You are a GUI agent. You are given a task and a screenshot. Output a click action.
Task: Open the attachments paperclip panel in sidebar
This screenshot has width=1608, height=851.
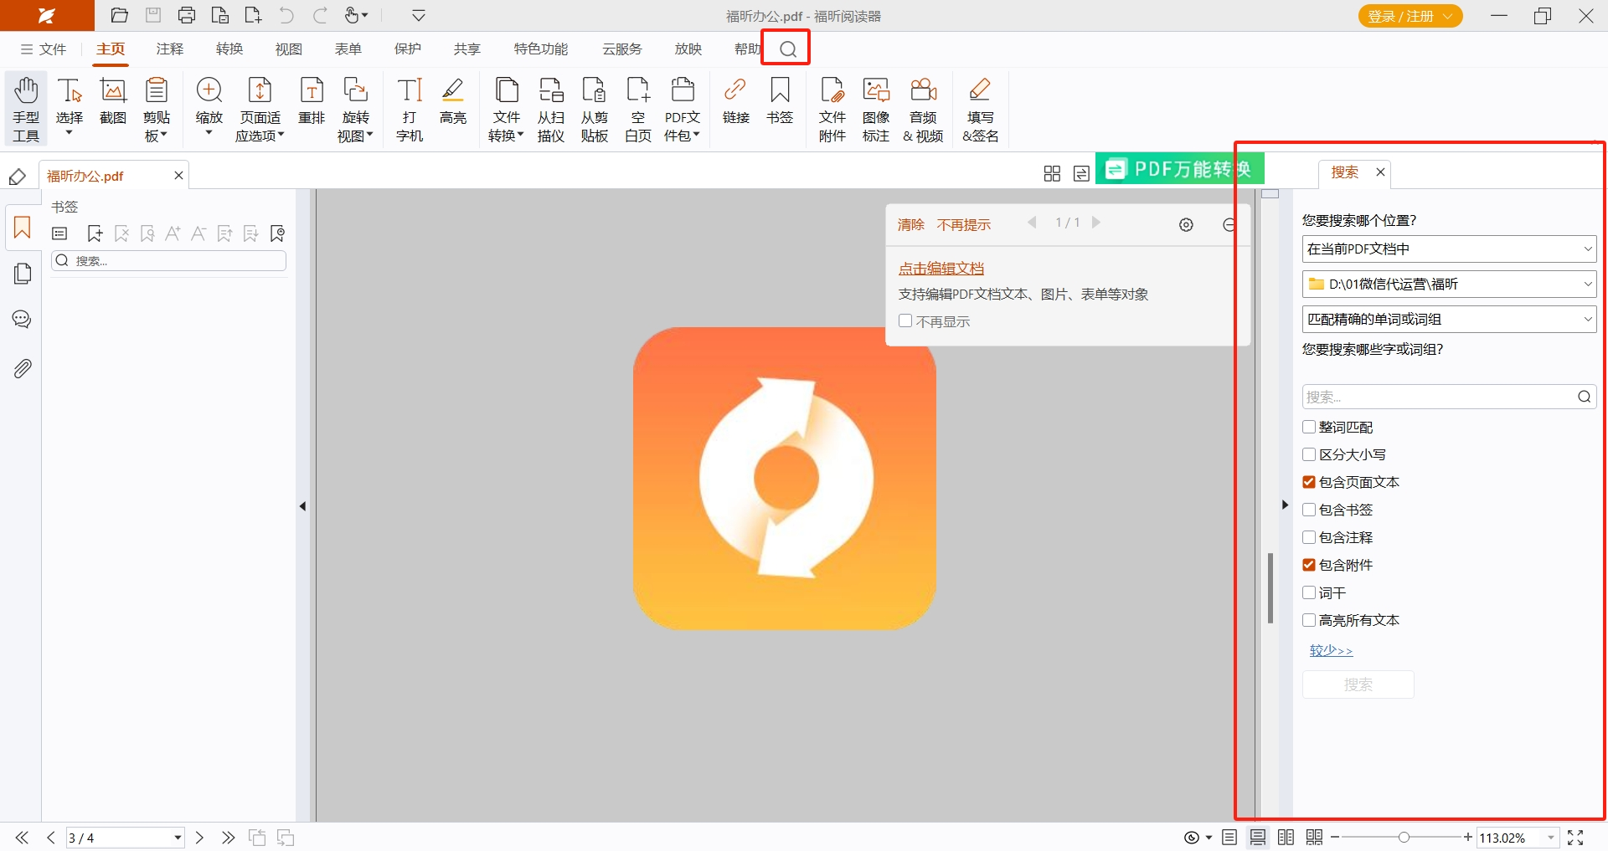coord(23,368)
